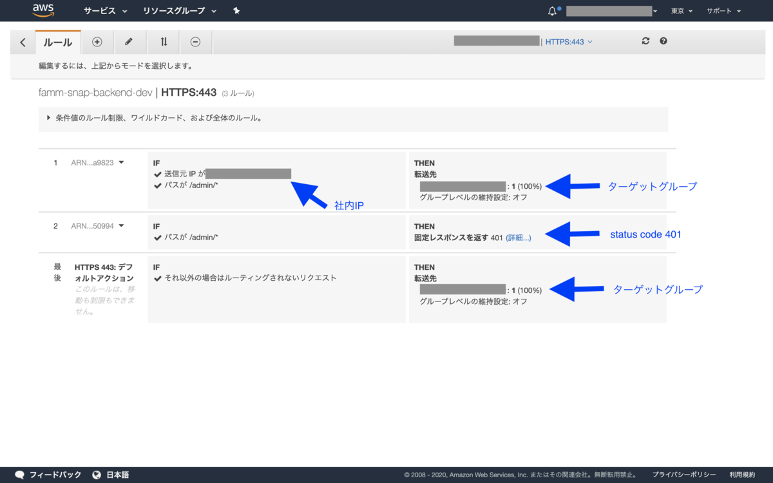Click the refresh icon in the toolbar
The width and height of the screenshot is (773, 483).
click(645, 41)
